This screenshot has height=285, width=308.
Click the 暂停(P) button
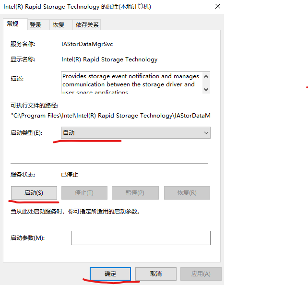135,193
